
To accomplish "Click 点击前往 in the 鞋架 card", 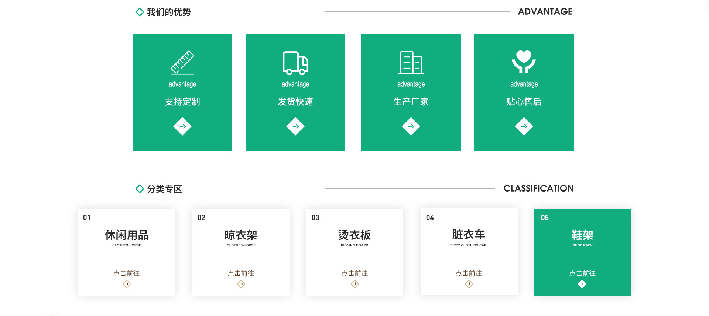I will click(582, 273).
